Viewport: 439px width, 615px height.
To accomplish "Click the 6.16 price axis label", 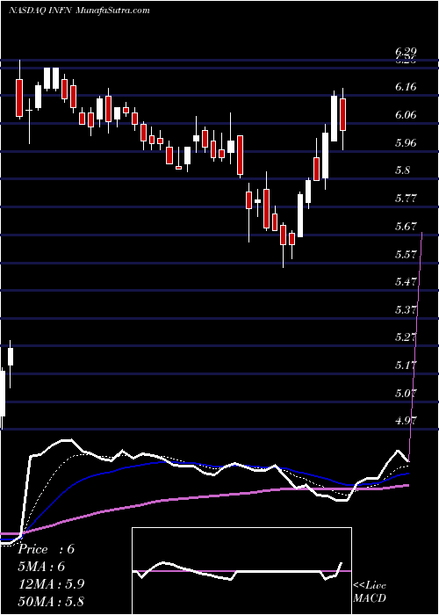I will click(406, 87).
